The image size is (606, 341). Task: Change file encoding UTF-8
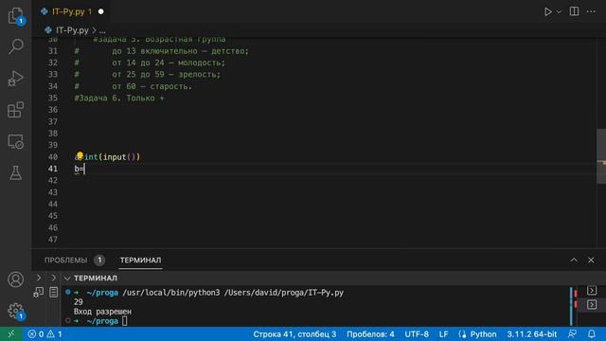click(417, 334)
